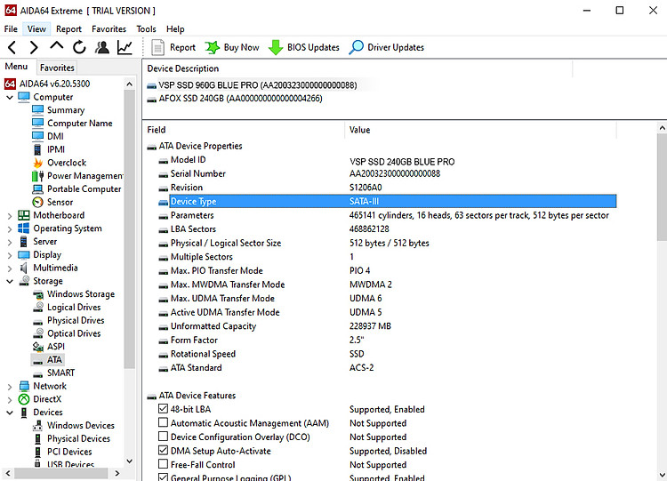667x481 pixels.
Task: Go forward with the right arrow icon
Action: tap(34, 47)
